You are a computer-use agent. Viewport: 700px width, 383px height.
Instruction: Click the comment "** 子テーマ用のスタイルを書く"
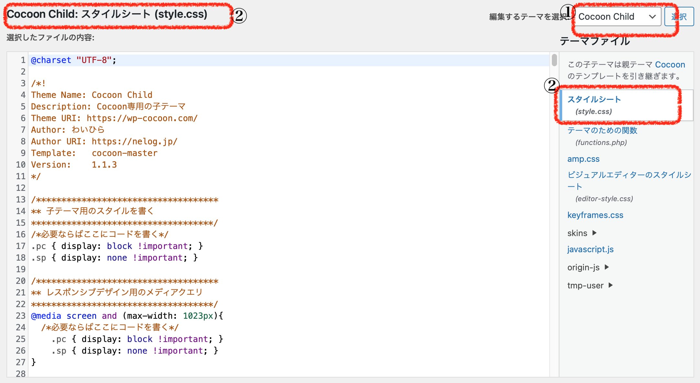93,211
